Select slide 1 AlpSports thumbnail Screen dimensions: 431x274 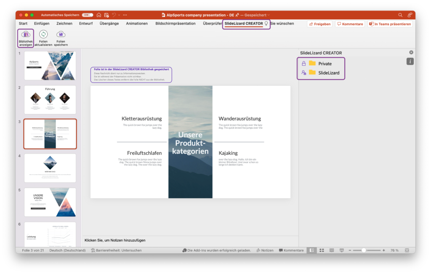point(50,66)
